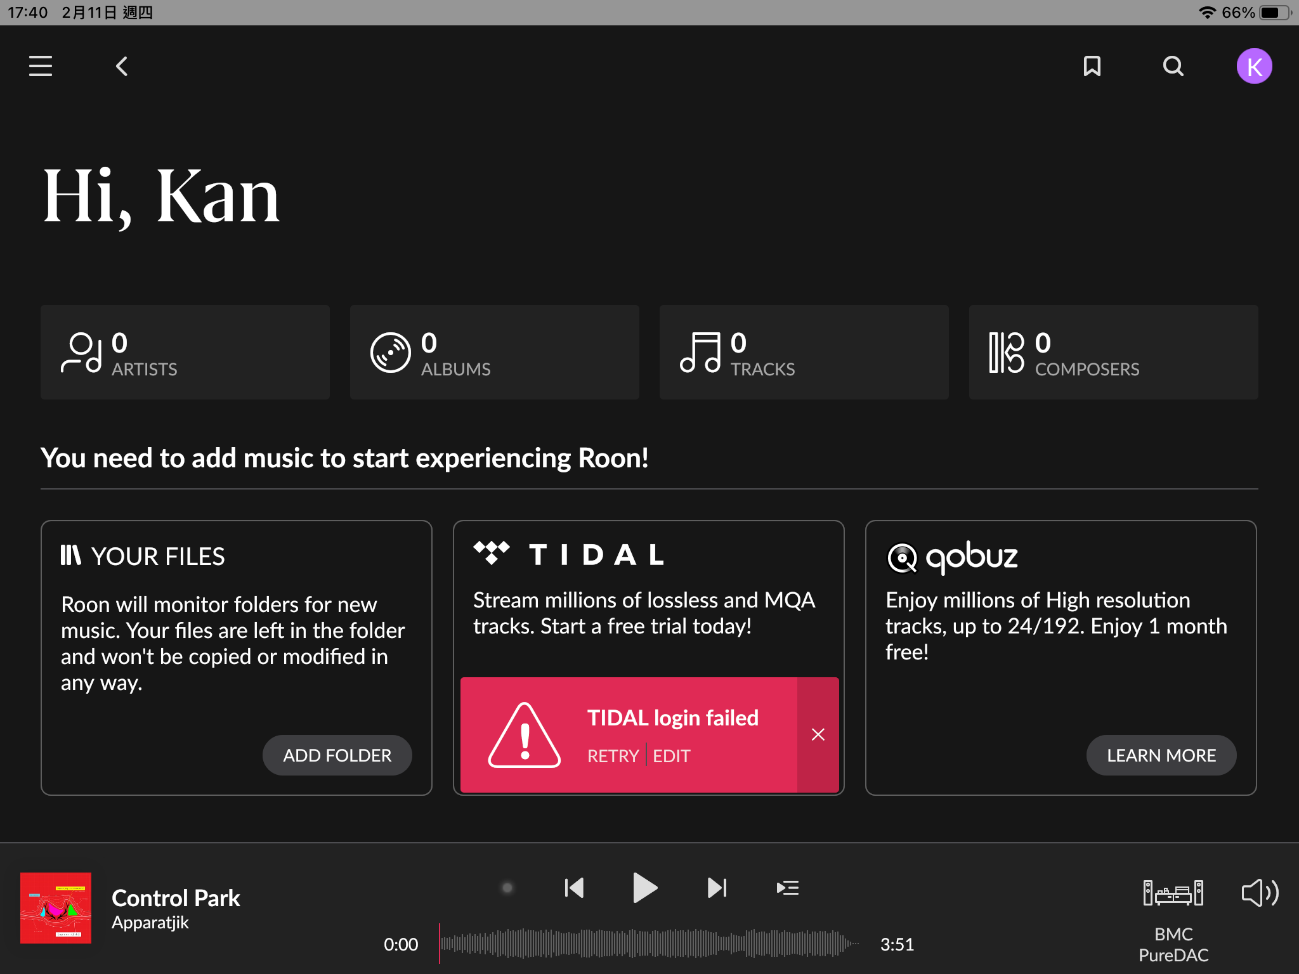Open the Control Park track title
The image size is (1299, 974).
tap(176, 898)
